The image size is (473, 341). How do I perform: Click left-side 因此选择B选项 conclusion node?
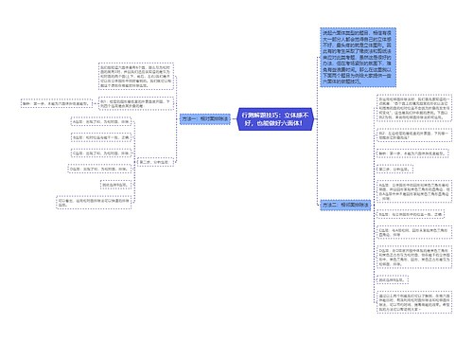tap(115, 185)
